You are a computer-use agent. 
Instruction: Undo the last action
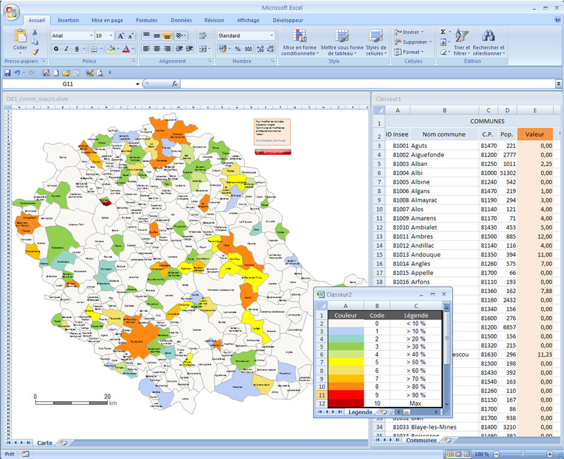[17, 73]
